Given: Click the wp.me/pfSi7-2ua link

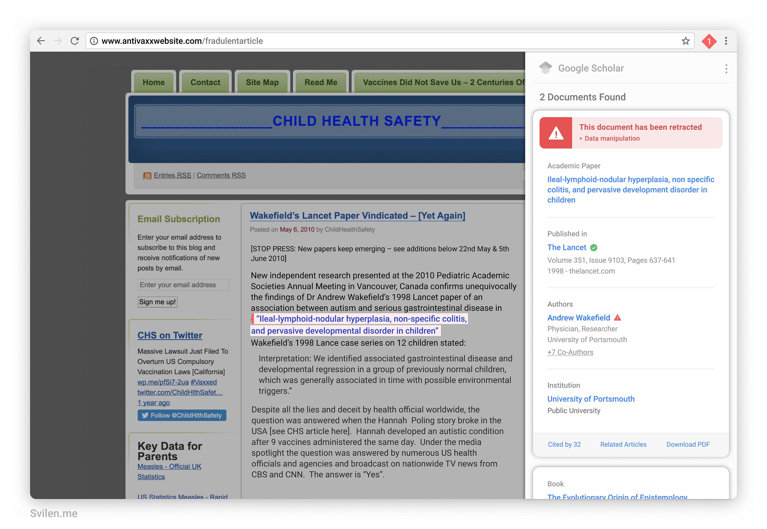Looking at the screenshot, I should pos(163,382).
